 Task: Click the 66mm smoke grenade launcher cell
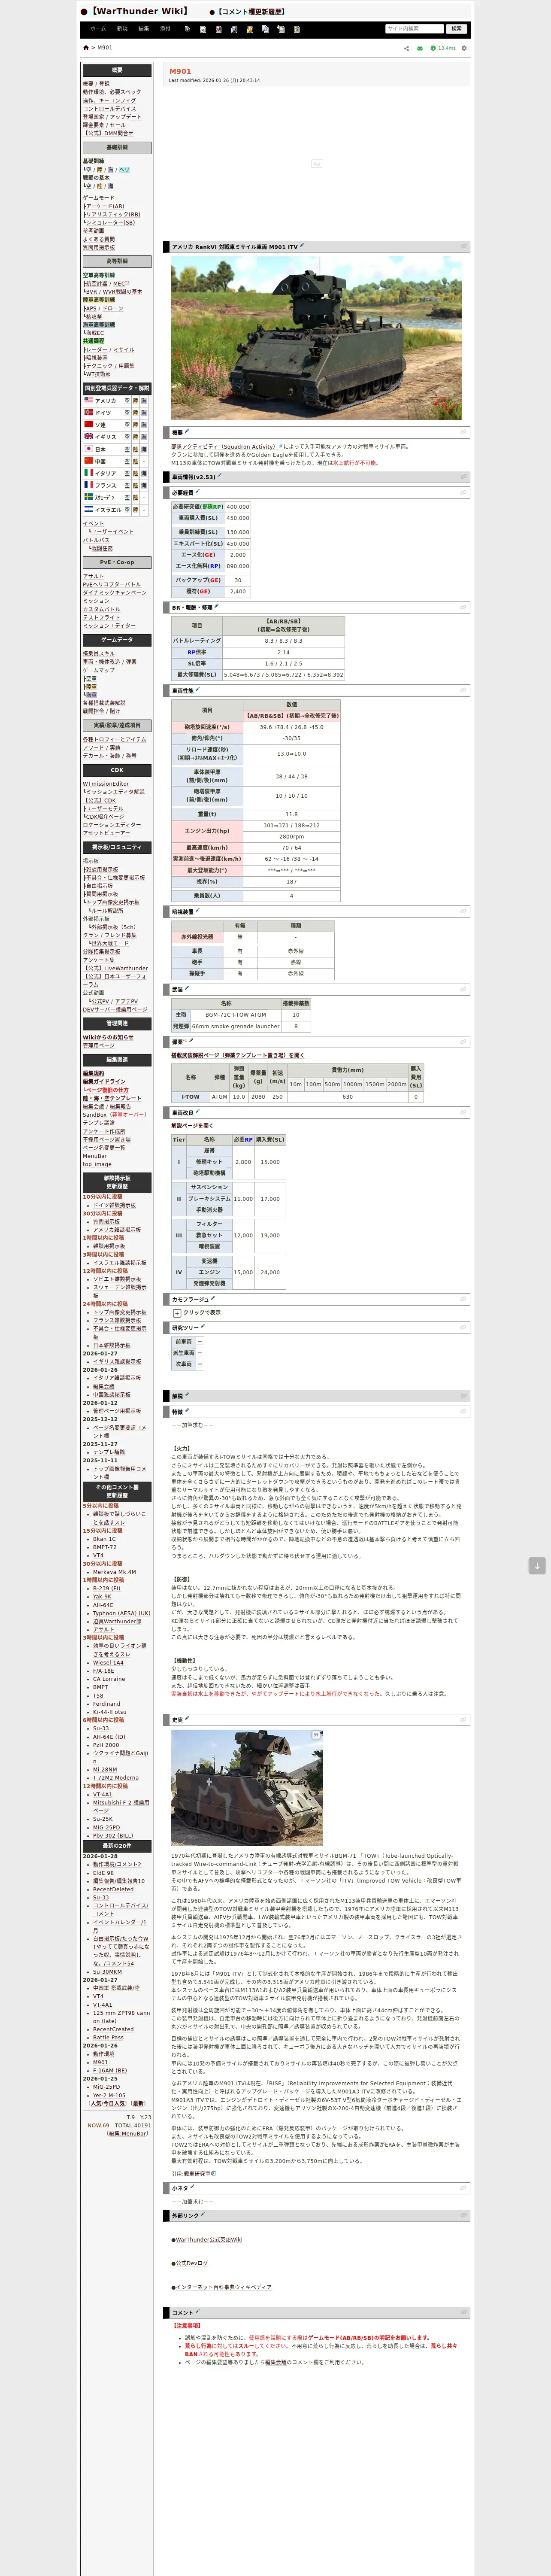pos(235,1026)
